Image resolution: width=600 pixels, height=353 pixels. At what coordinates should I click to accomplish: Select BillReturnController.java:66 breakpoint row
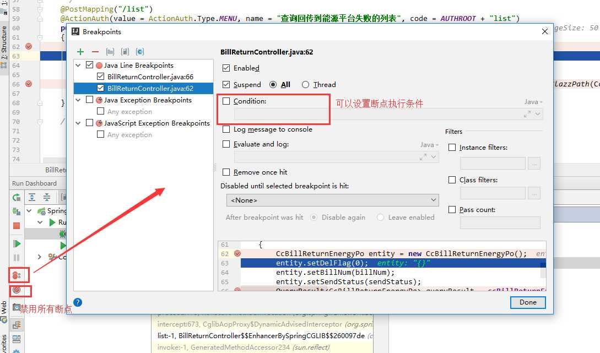coord(143,77)
